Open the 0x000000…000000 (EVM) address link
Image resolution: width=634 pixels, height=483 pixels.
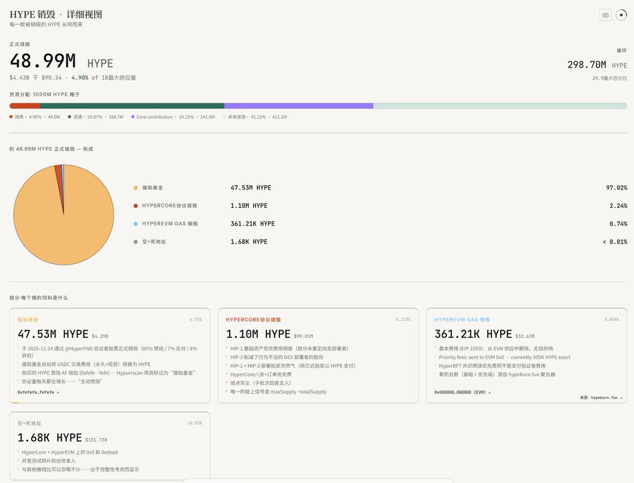point(462,393)
